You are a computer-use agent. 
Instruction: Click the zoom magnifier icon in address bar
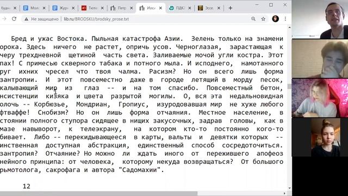253,19
